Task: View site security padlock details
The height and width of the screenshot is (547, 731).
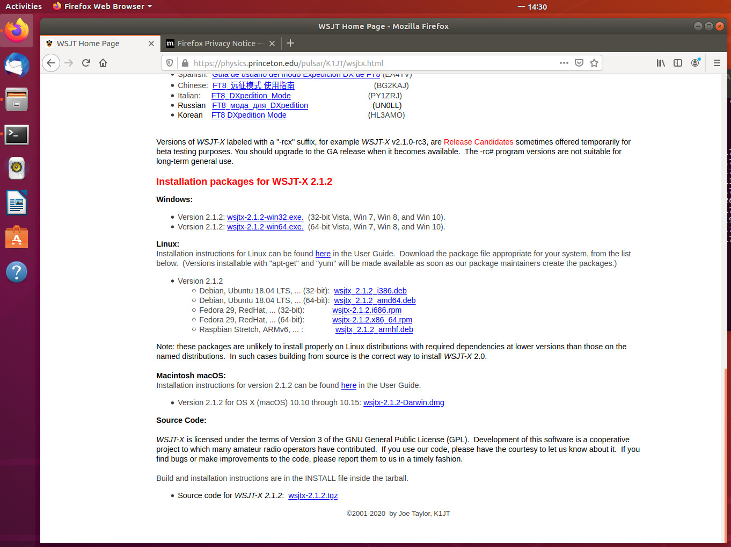Action: (x=185, y=63)
